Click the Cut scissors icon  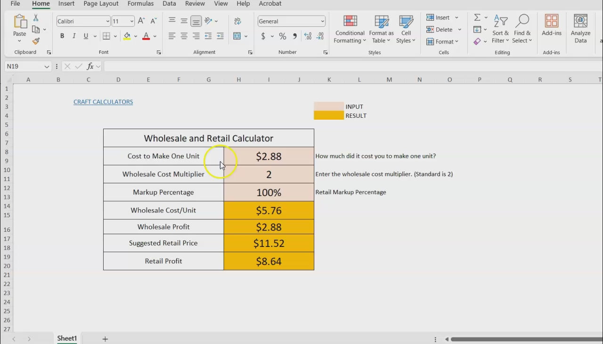point(36,18)
